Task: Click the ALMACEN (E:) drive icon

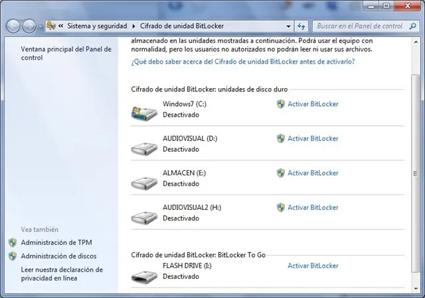Action: (144, 183)
